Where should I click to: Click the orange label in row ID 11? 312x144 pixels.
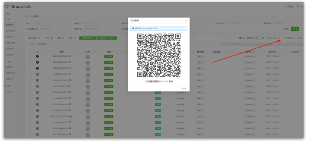pyautogui.click(x=71, y=116)
